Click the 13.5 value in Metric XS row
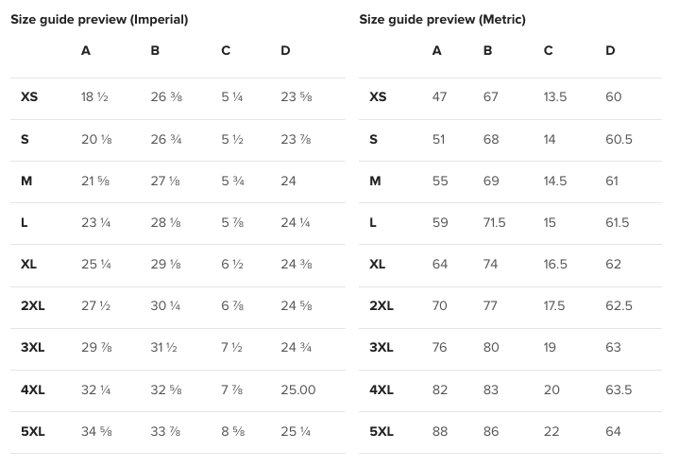This screenshot has height=467, width=679. click(x=555, y=97)
